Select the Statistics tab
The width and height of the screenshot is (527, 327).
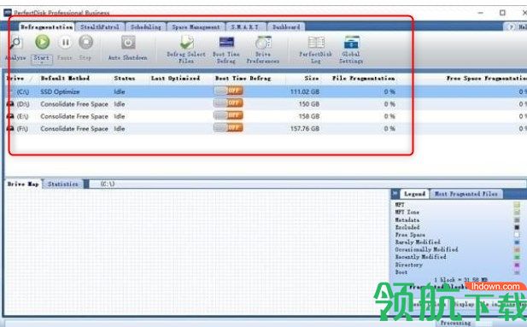[x=63, y=184]
